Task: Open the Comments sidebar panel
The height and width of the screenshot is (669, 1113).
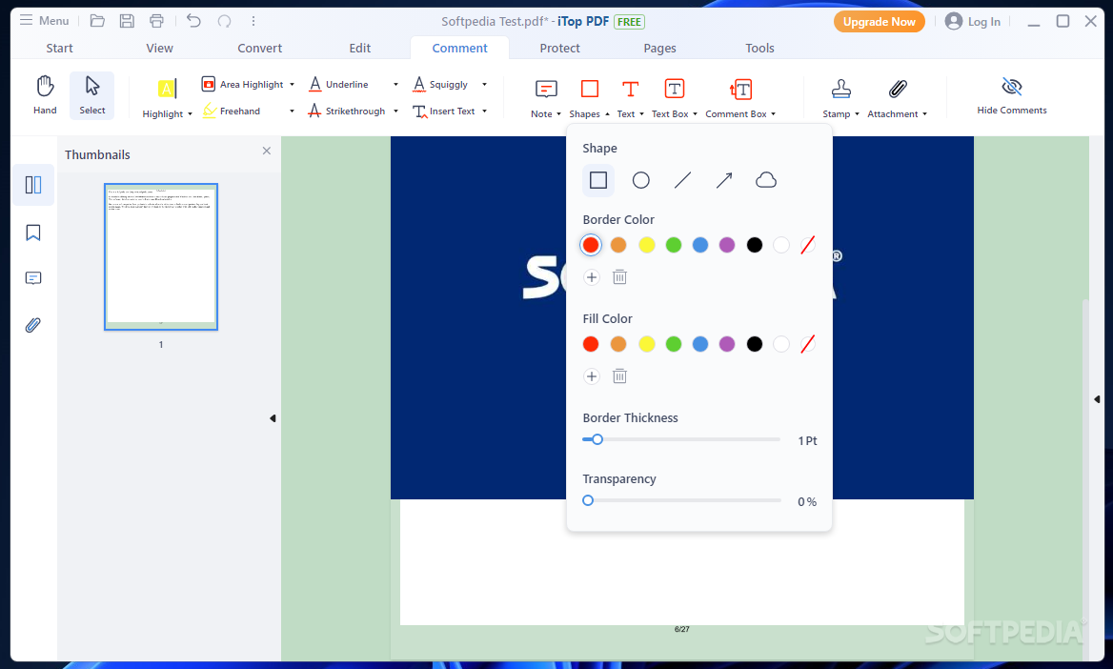Action: [x=33, y=277]
